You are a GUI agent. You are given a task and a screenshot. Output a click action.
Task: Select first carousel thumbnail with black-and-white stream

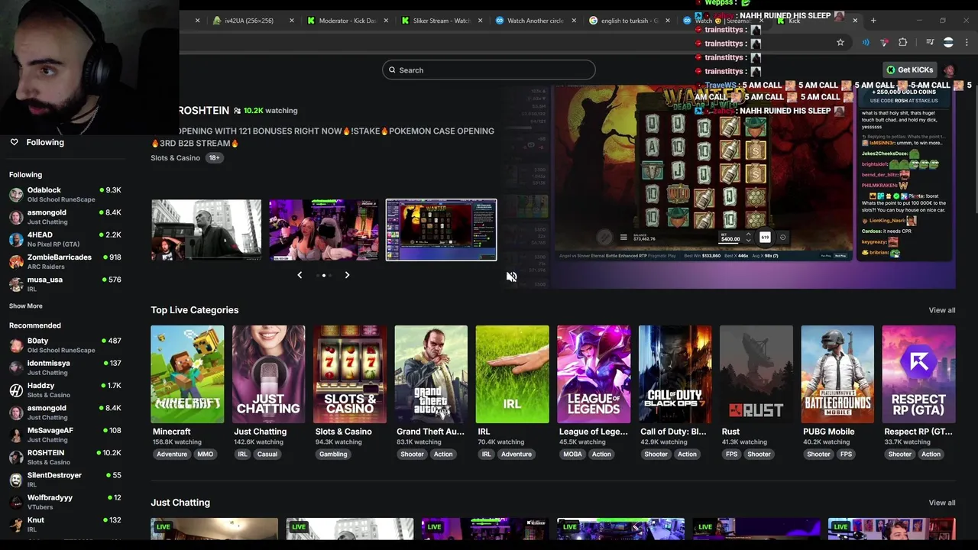206,230
